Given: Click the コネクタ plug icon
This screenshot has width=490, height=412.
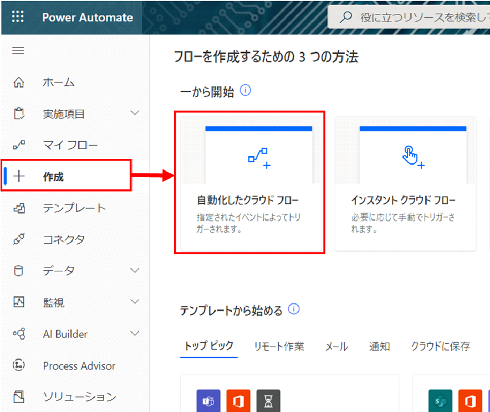Looking at the screenshot, I should click(19, 239).
